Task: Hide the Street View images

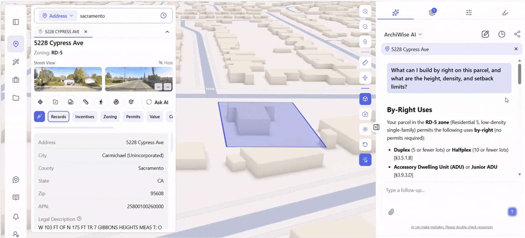Action: pos(166,63)
